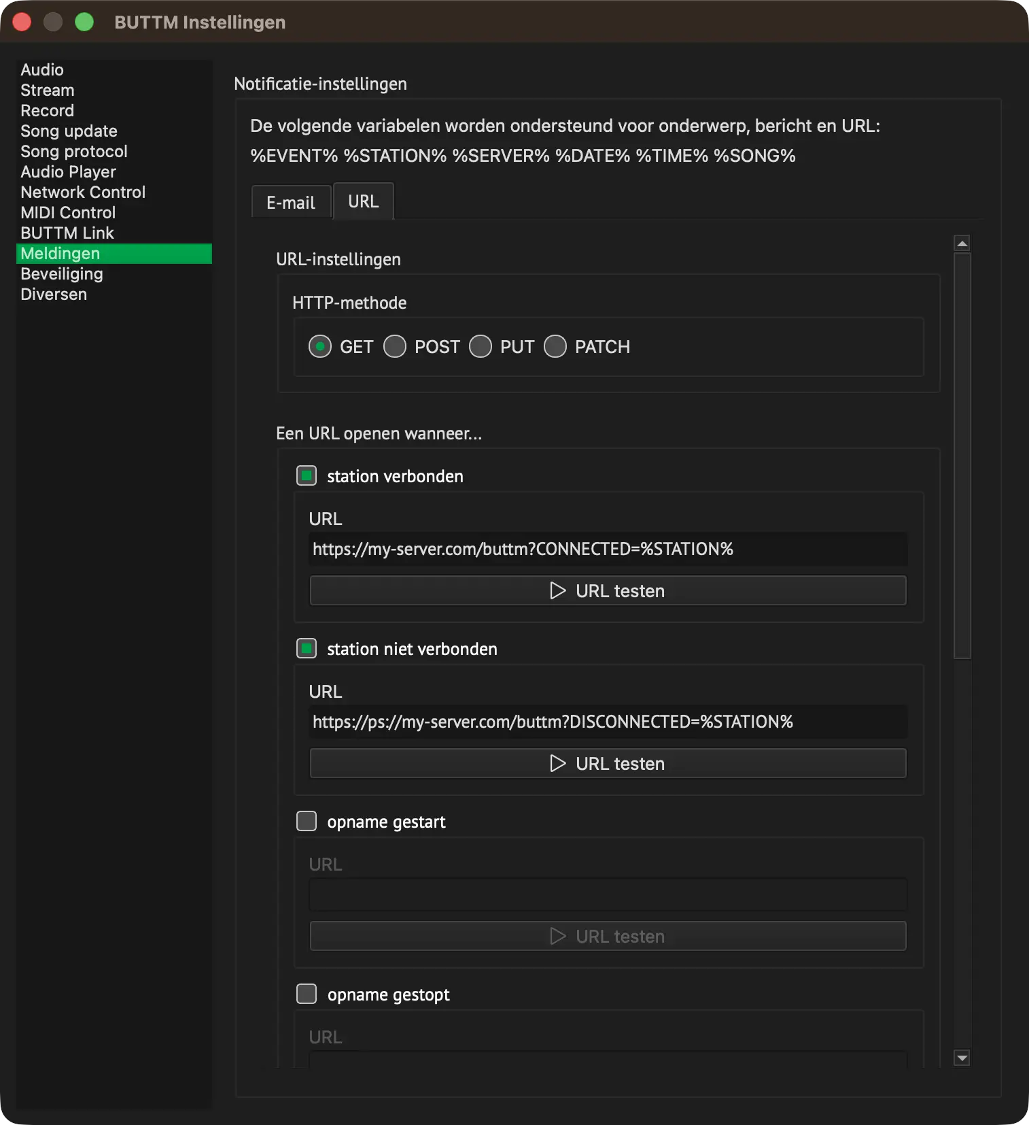Click the 'opname gestart' URL input field
This screenshot has height=1125, width=1029.
[x=608, y=894]
